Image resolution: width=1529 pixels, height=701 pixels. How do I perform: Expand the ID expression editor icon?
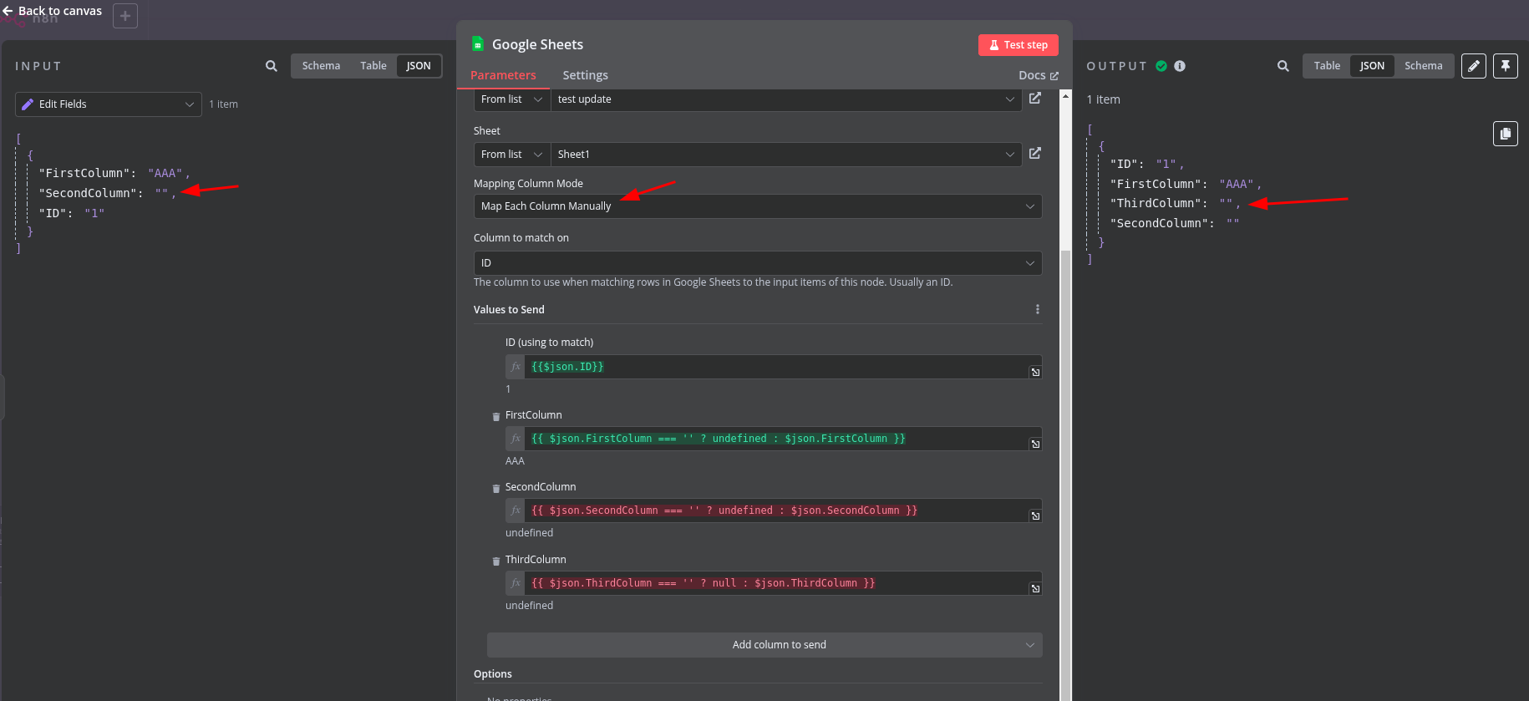1035,372
